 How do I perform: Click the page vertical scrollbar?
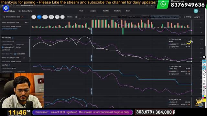(x=206, y=53)
